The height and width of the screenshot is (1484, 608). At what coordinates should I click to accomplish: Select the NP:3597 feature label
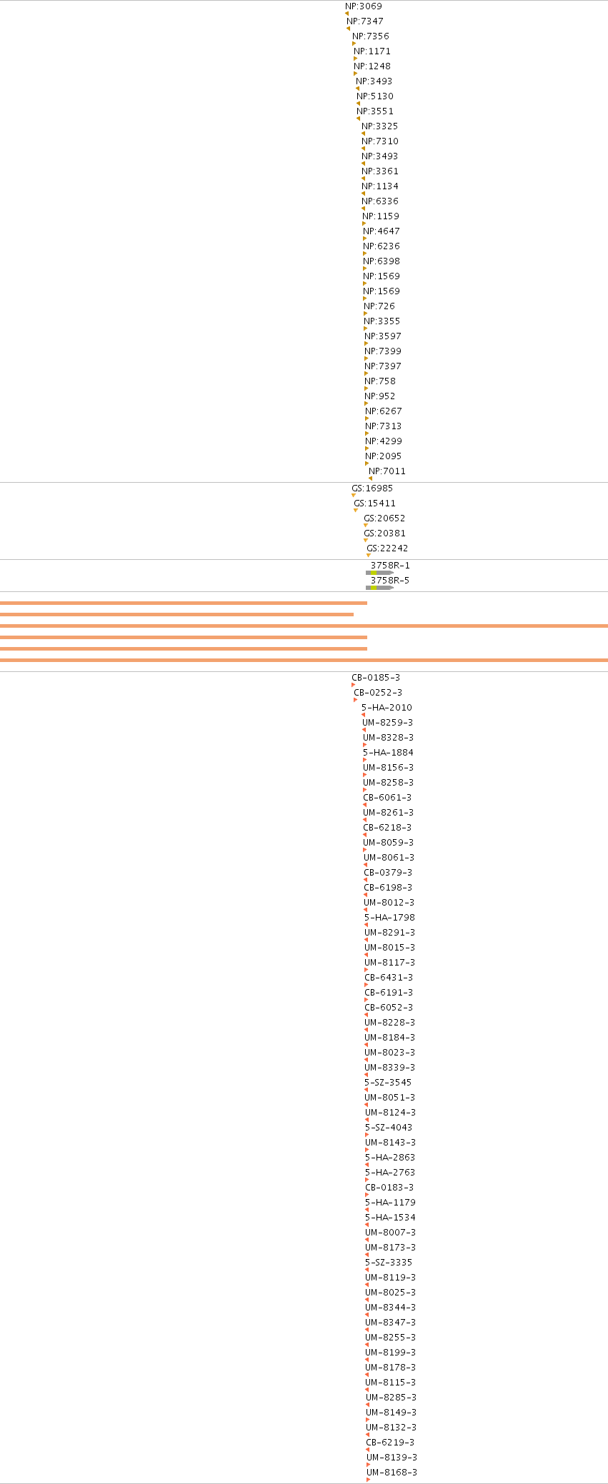[x=383, y=336]
